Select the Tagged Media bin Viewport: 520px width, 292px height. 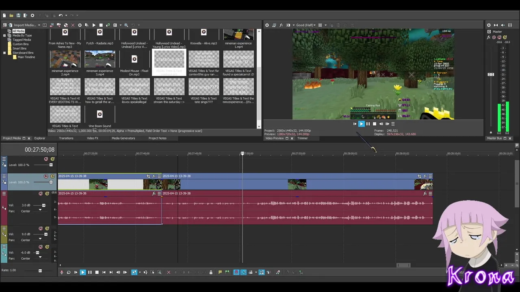(x=22, y=40)
